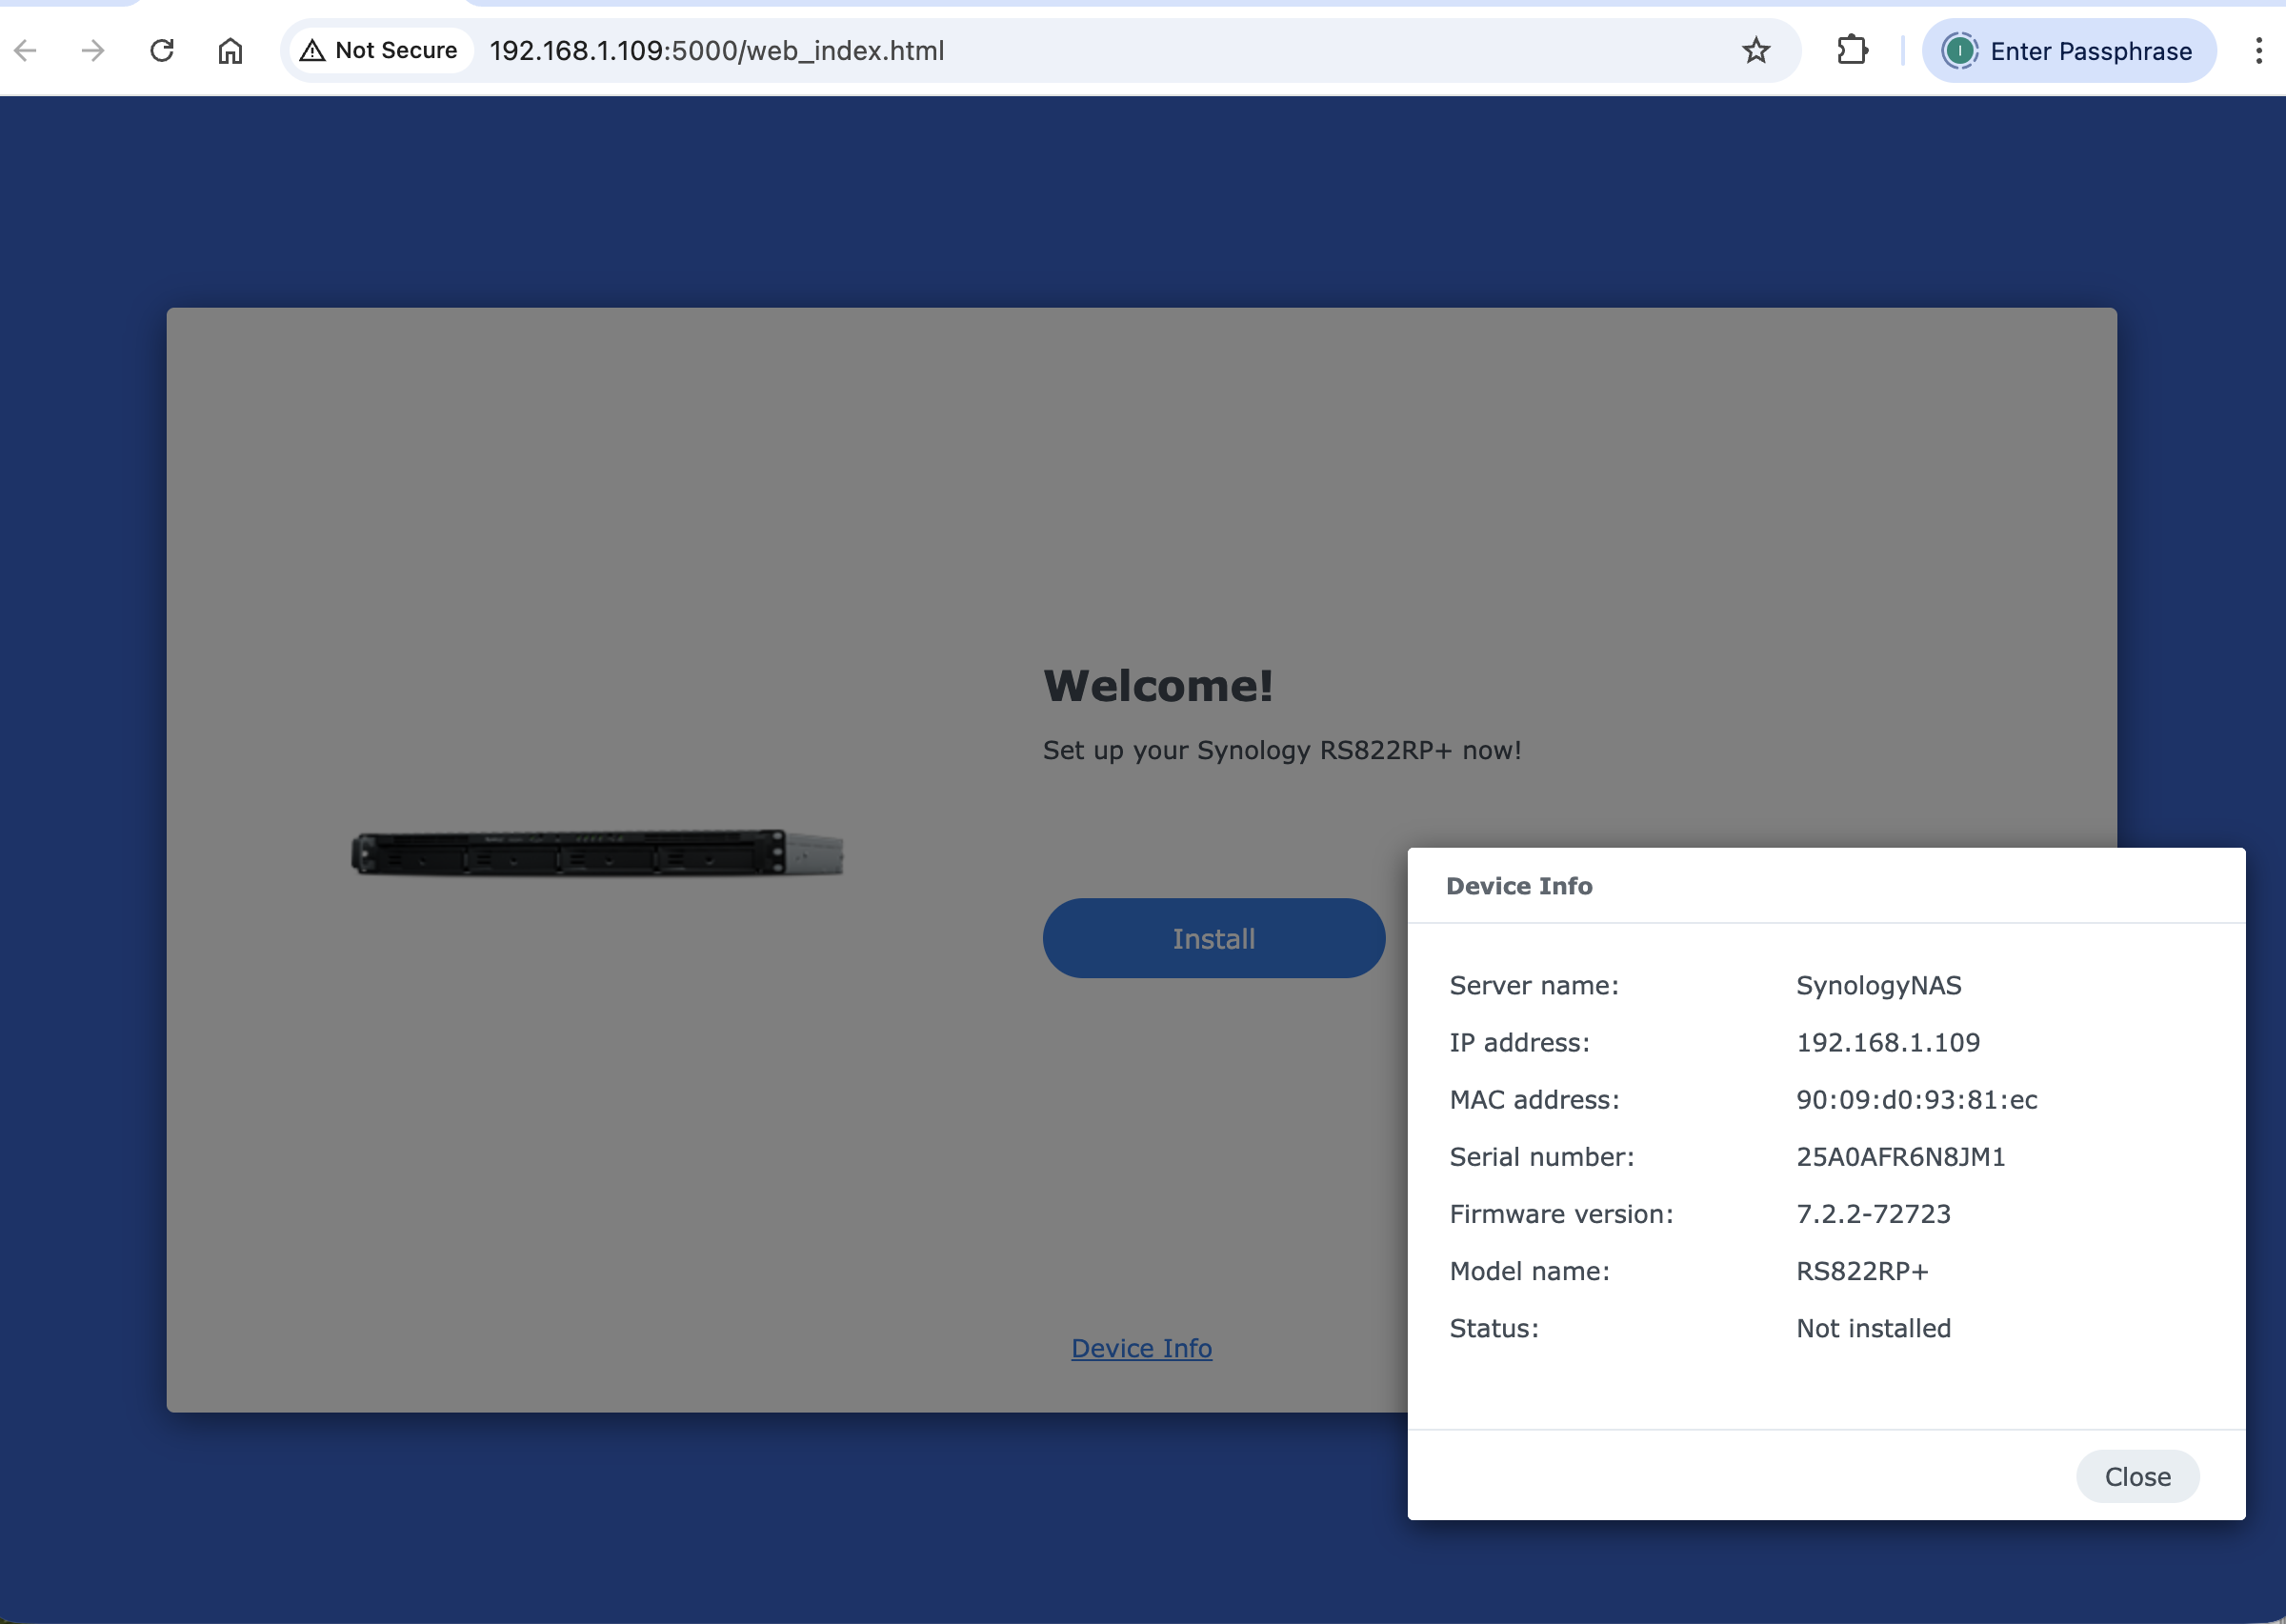Reload the current page
Screen dimensions: 2286x1624
162,50
